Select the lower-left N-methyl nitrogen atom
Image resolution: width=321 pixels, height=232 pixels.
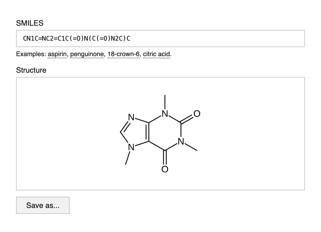click(x=131, y=147)
